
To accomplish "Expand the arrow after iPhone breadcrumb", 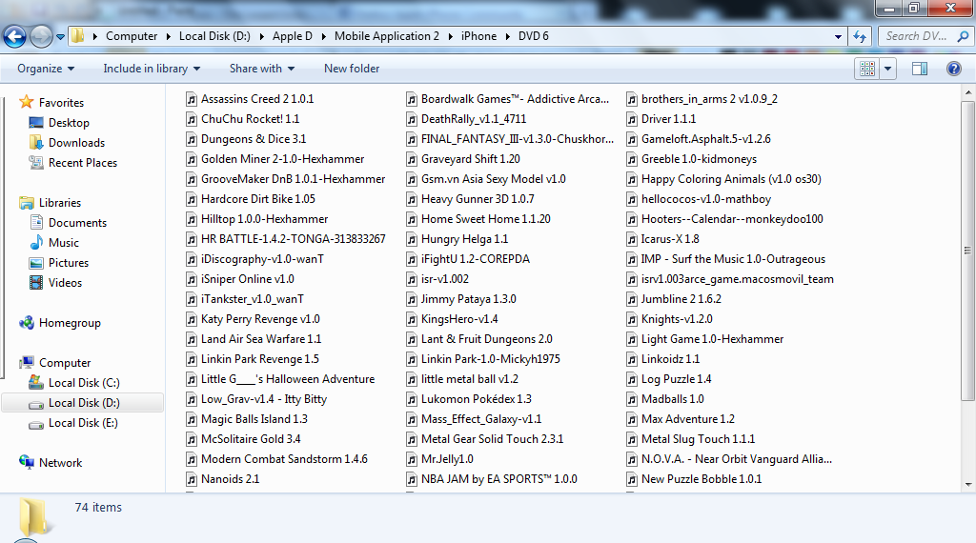I will coord(508,37).
